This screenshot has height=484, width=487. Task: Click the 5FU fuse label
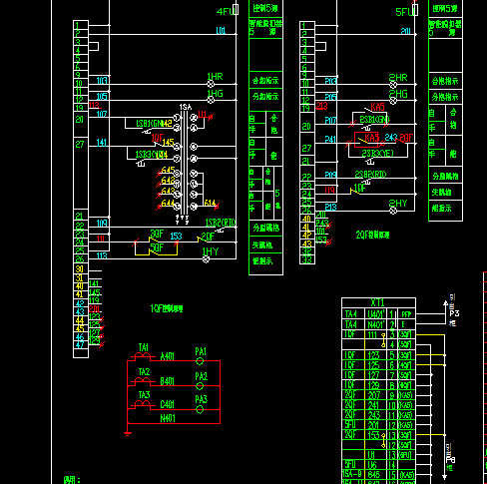coord(404,12)
